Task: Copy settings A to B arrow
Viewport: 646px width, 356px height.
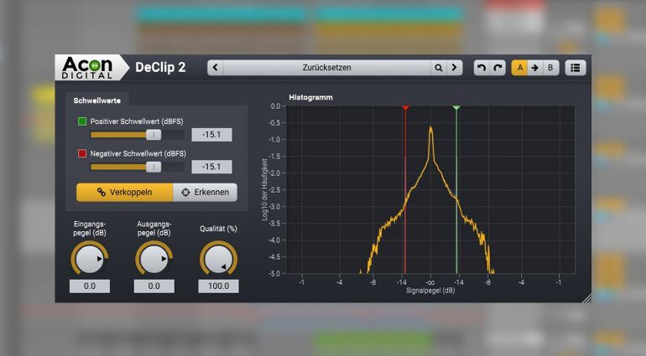Action: [x=534, y=68]
